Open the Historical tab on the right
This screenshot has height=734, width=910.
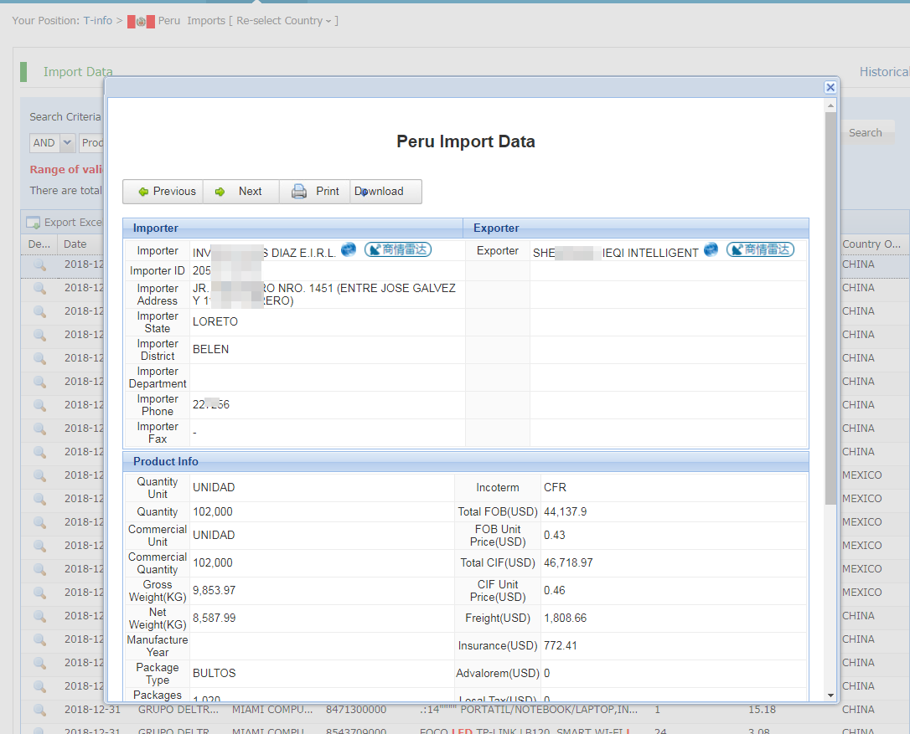point(883,72)
